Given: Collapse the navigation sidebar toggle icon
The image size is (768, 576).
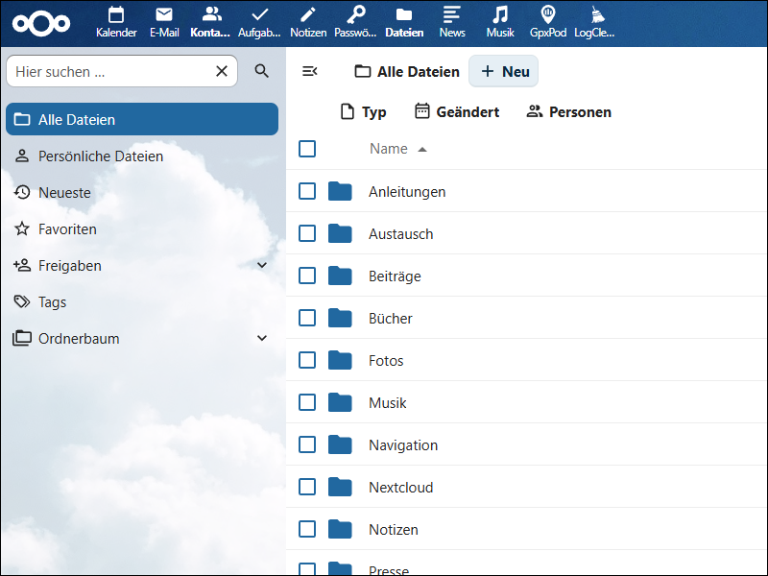Looking at the screenshot, I should pos(309,72).
